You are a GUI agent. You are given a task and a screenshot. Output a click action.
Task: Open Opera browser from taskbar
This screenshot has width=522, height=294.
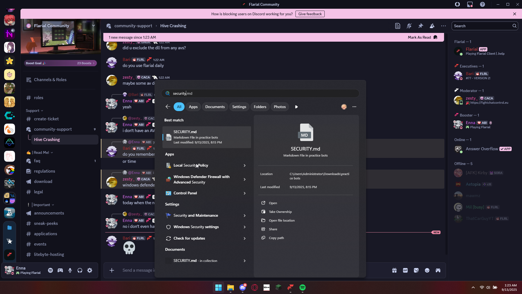(255, 287)
